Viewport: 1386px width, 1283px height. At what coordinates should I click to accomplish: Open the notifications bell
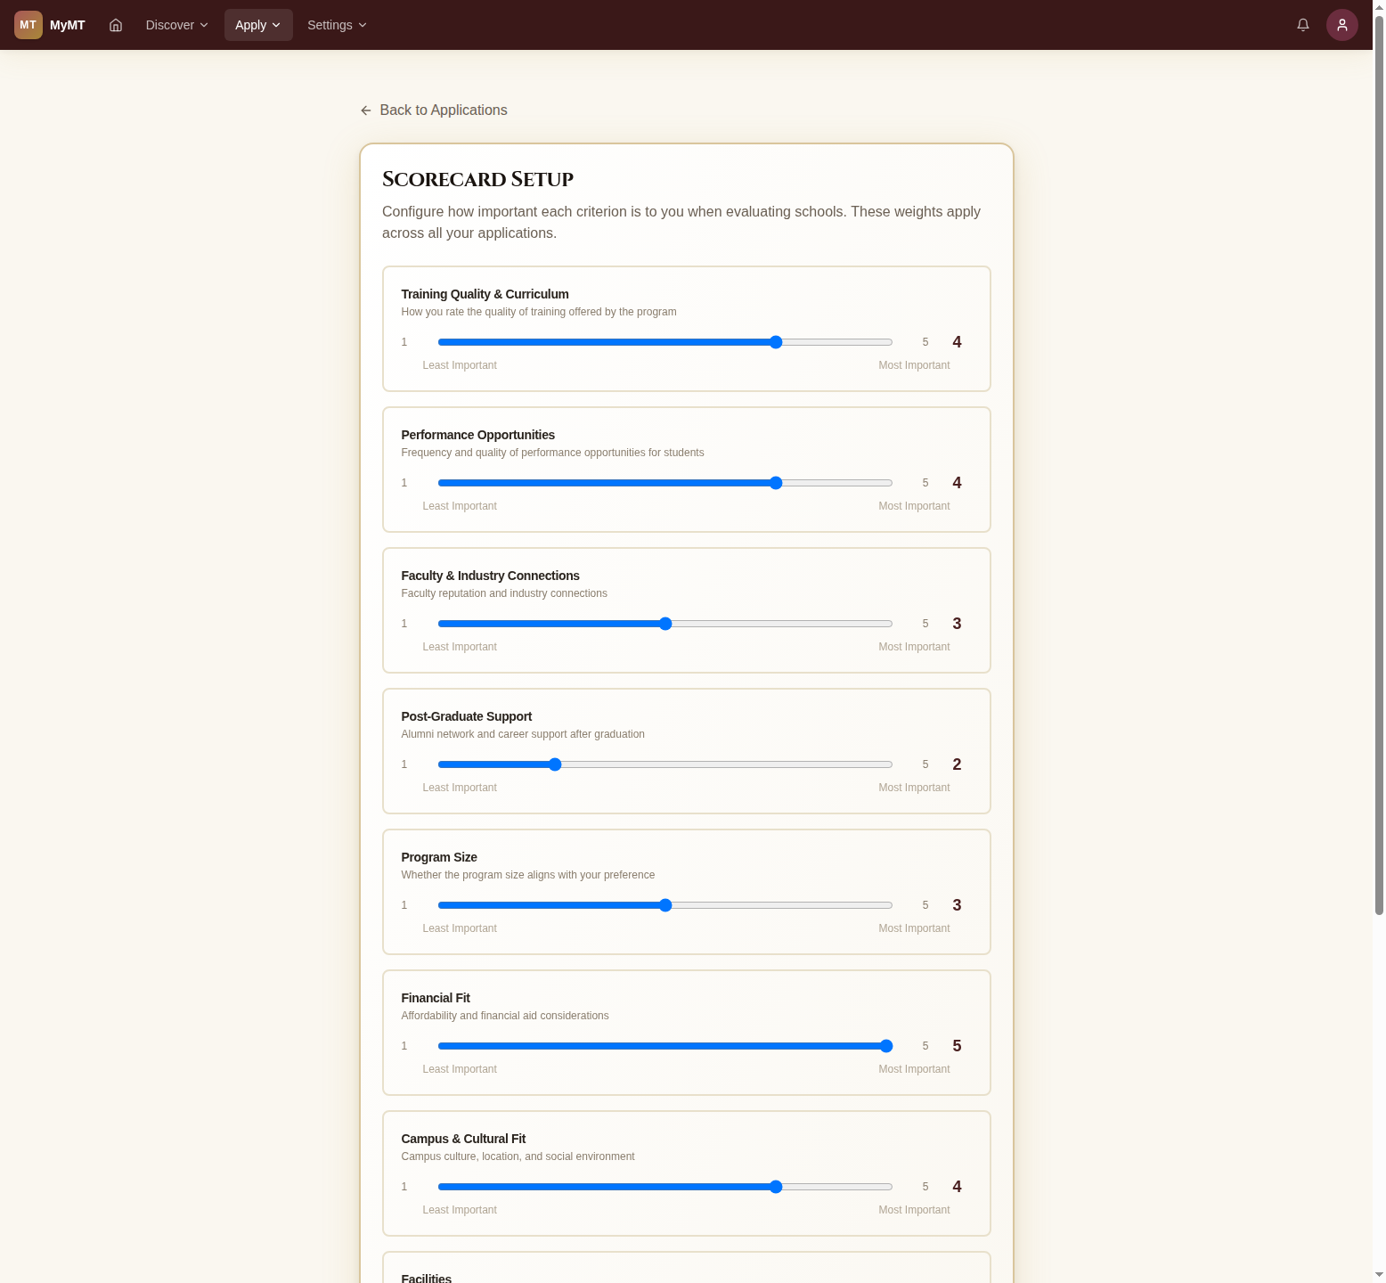(1302, 25)
